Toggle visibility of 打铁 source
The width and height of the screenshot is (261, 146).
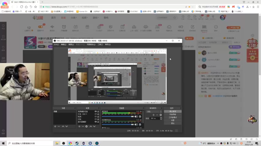click(x=96, y=119)
